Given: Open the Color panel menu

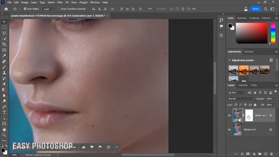Looking at the screenshot, I should pos(276,18).
